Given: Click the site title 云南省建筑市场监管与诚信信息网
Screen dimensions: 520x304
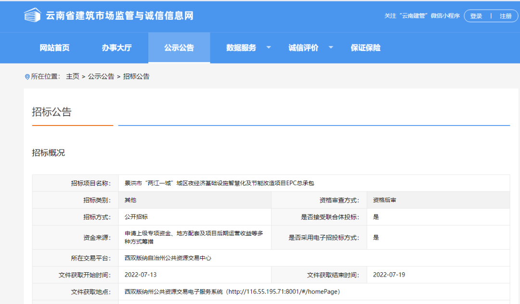Looking at the screenshot, I should point(119,15).
